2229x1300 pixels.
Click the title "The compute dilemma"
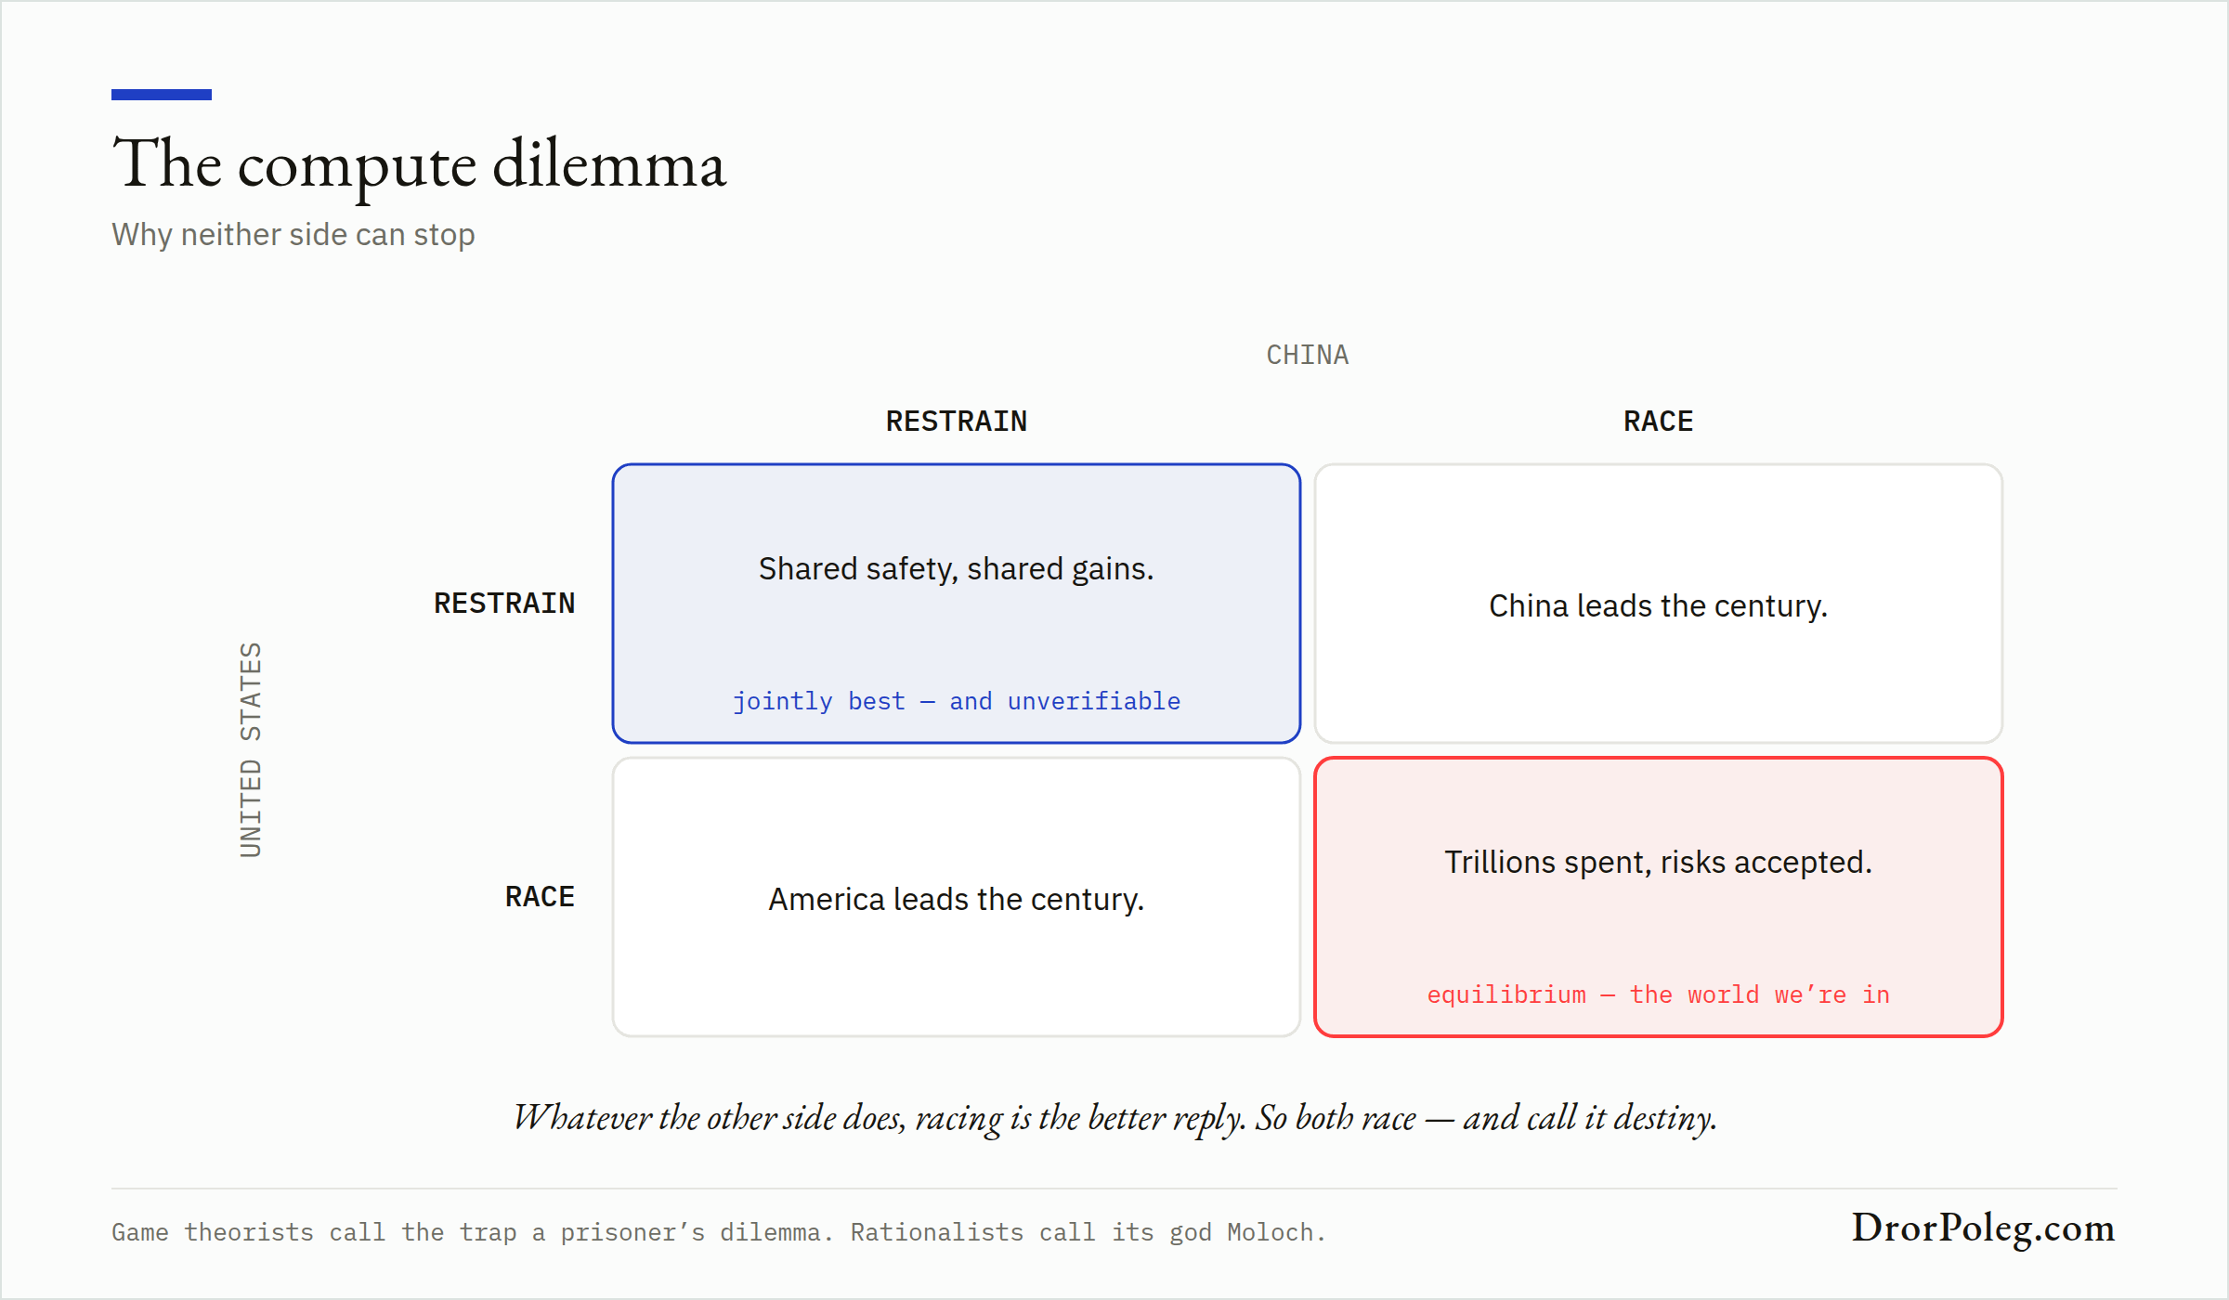point(419,165)
